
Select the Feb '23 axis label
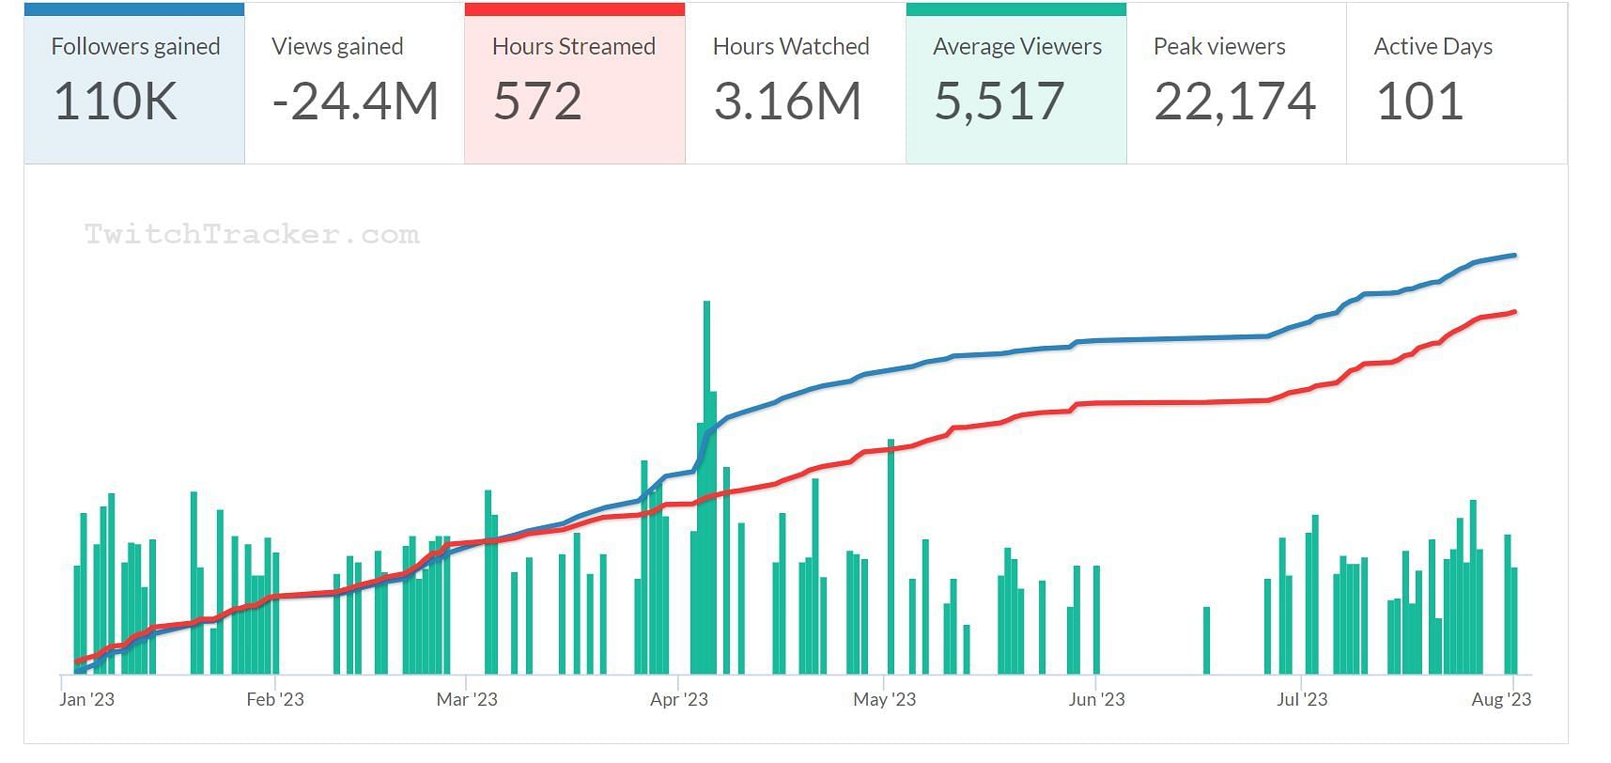(x=275, y=699)
